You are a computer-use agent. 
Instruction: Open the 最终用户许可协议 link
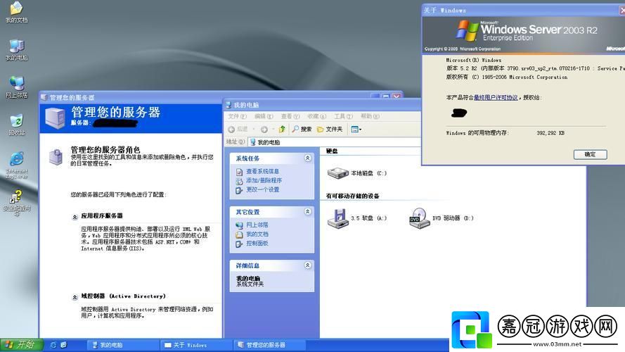[496, 97]
